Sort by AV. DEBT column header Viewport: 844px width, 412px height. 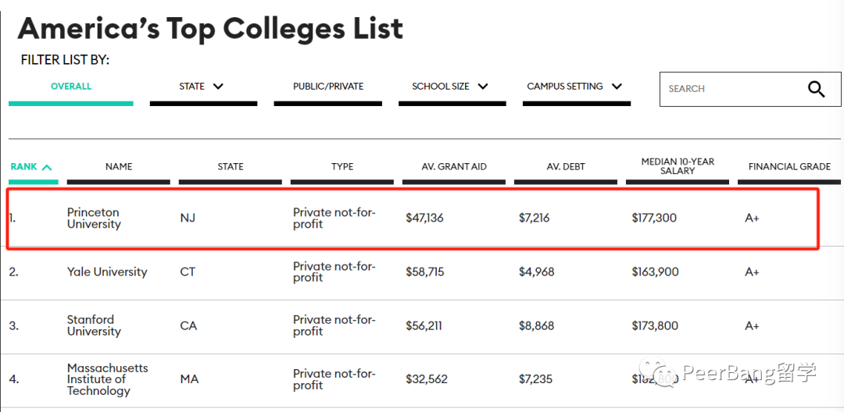(566, 166)
